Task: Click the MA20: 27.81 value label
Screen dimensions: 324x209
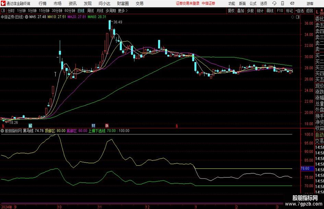Action: click(77, 17)
